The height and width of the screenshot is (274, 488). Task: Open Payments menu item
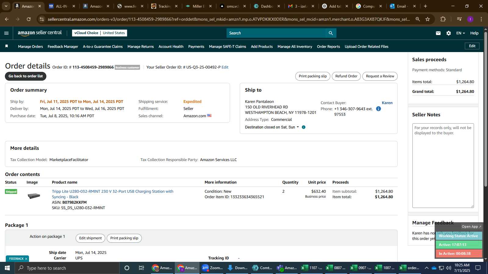[196, 47]
